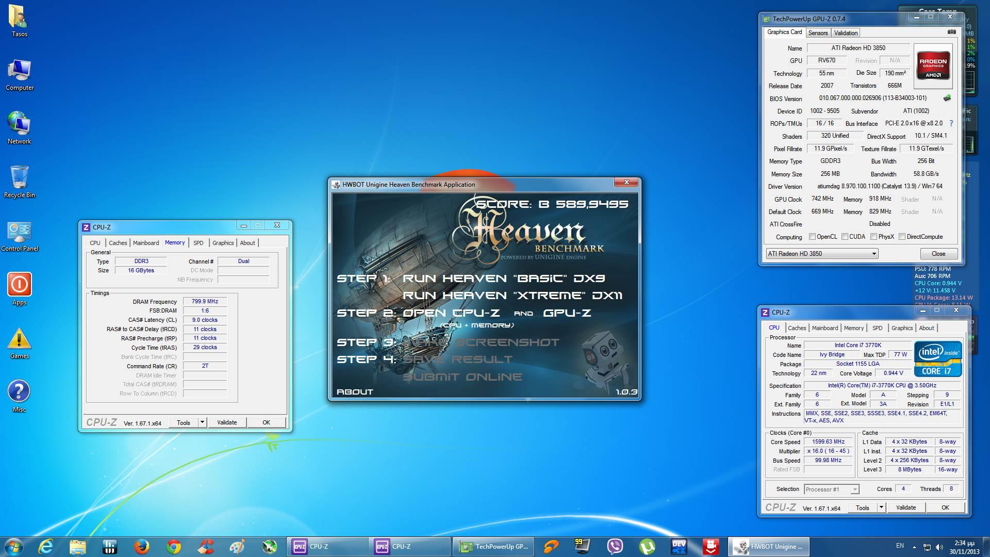Open the Apps desktop shortcut
The width and height of the screenshot is (990, 557).
(20, 289)
